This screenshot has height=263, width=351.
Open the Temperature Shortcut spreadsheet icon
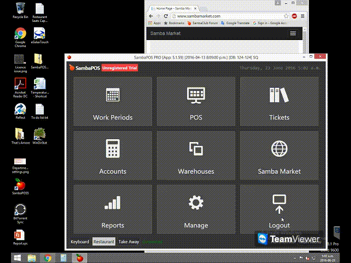(x=39, y=88)
